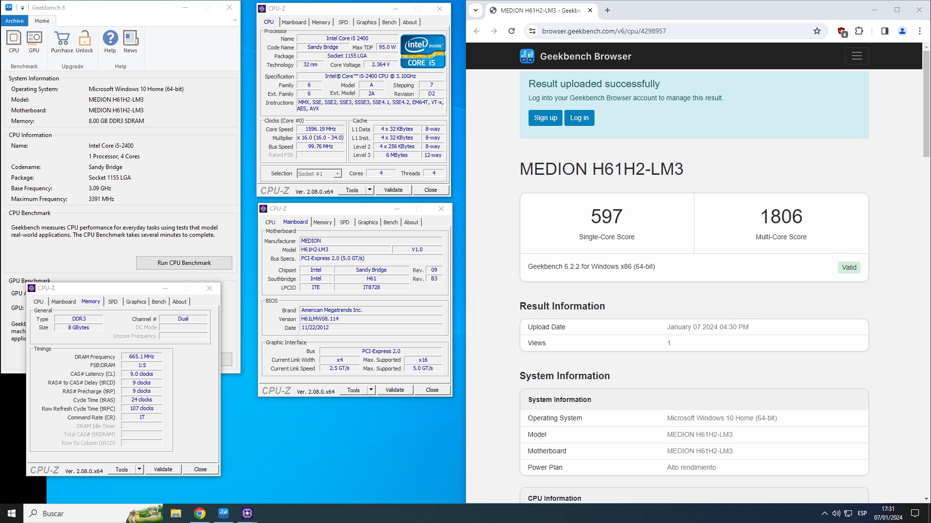This screenshot has width=931, height=523.
Task: Open CPU-Z from the taskbar
Action: point(247,513)
